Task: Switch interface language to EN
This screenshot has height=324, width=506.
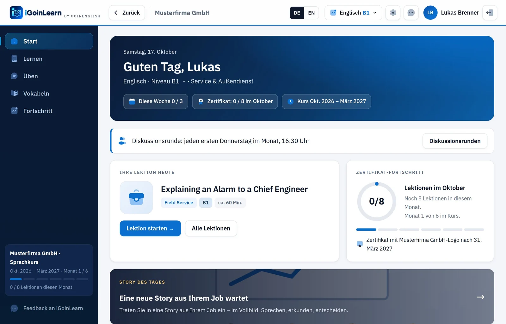Action: coord(311,13)
